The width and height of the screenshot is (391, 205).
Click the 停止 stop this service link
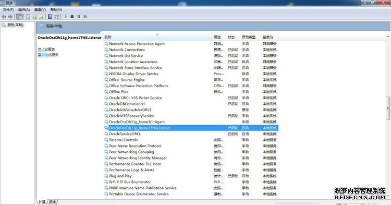pyautogui.click(x=41, y=50)
